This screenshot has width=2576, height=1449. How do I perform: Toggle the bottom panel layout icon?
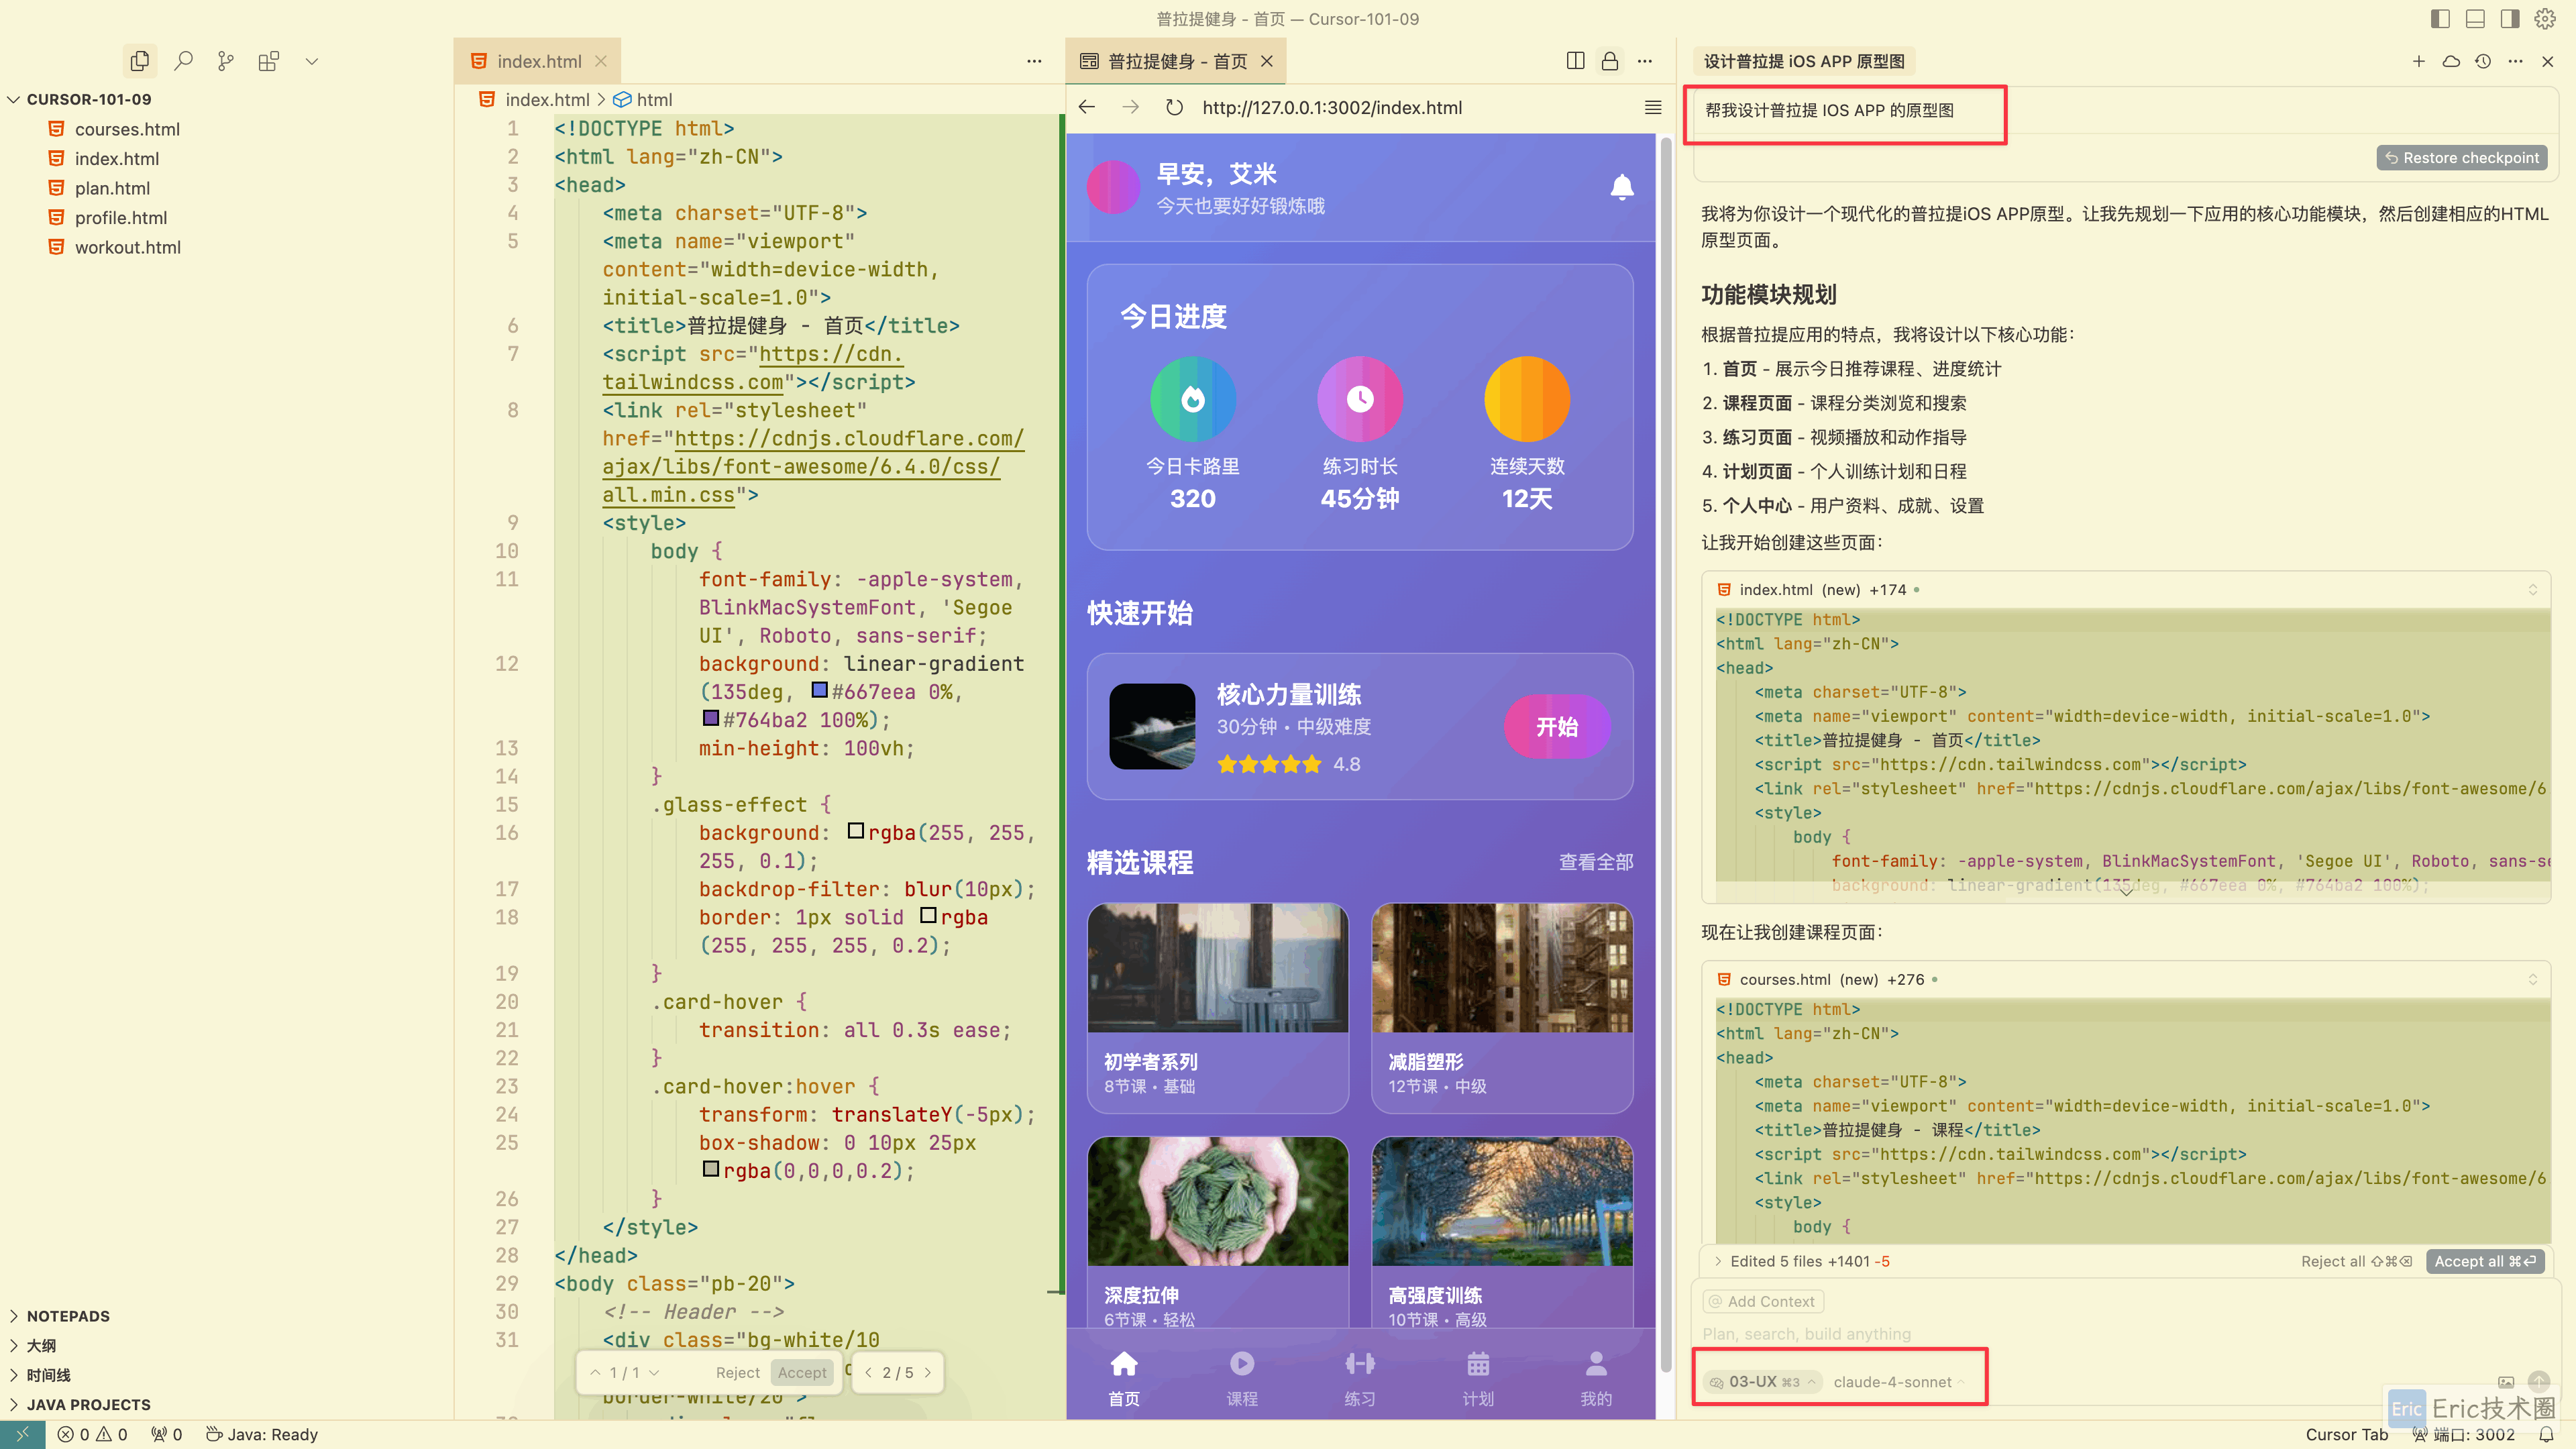(2475, 19)
